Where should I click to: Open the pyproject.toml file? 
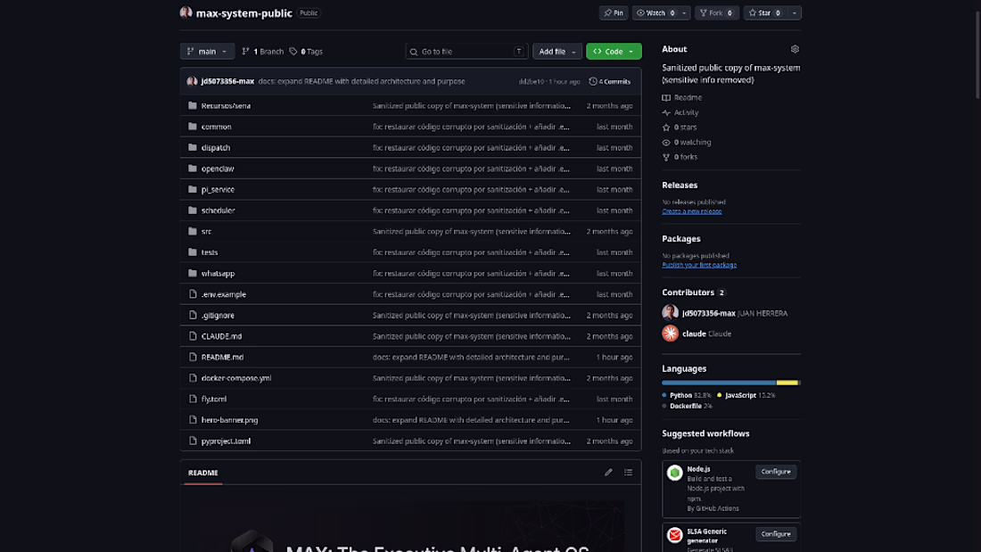[226, 441]
